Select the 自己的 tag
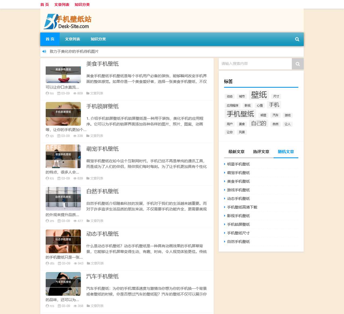 (259, 123)
